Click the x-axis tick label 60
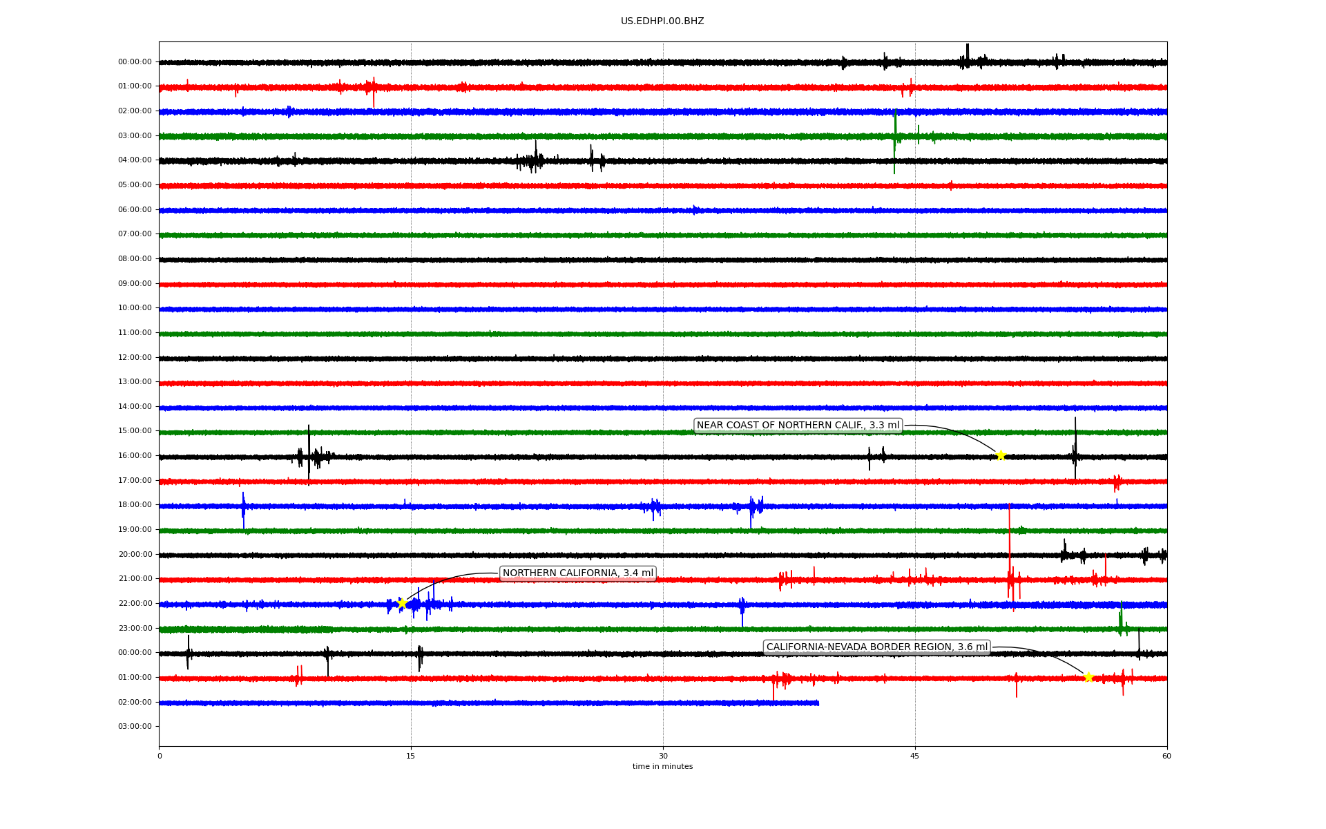Image resolution: width=1326 pixels, height=829 pixels. tap(1166, 756)
